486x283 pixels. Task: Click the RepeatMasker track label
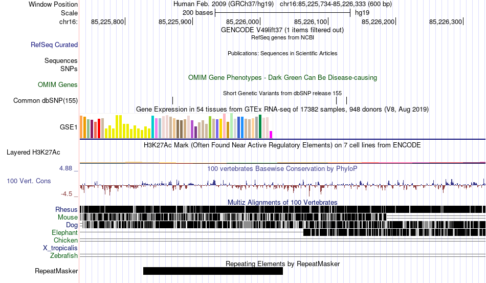click(x=56, y=271)
